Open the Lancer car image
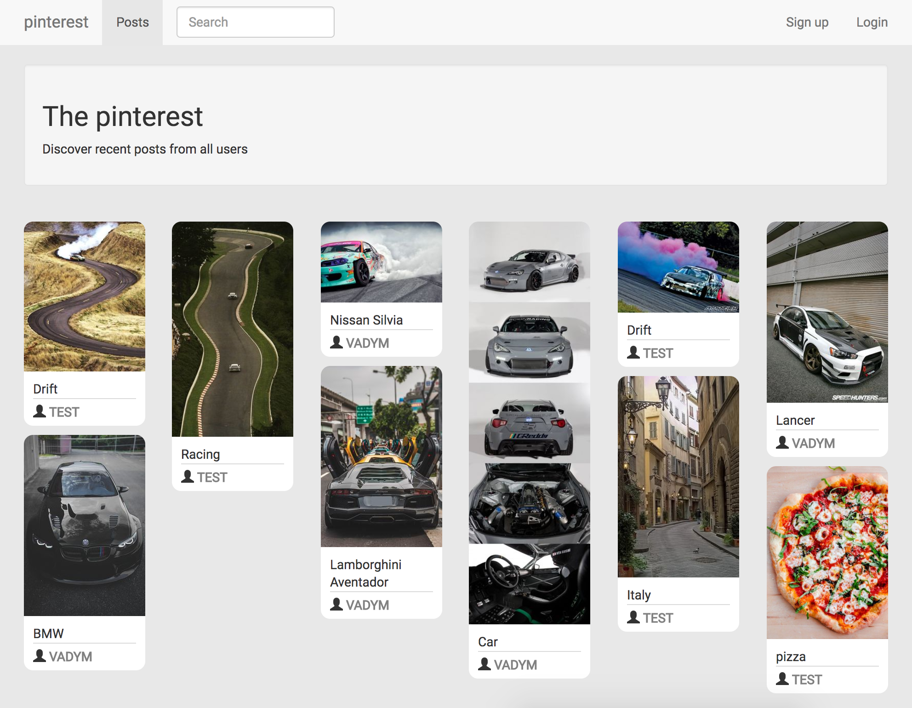Screen dimensions: 912x708 coord(827,312)
